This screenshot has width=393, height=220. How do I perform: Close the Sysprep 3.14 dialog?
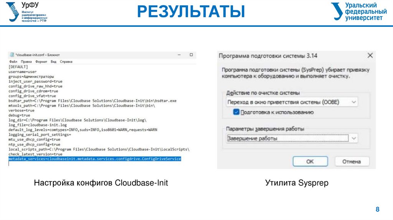(370, 56)
